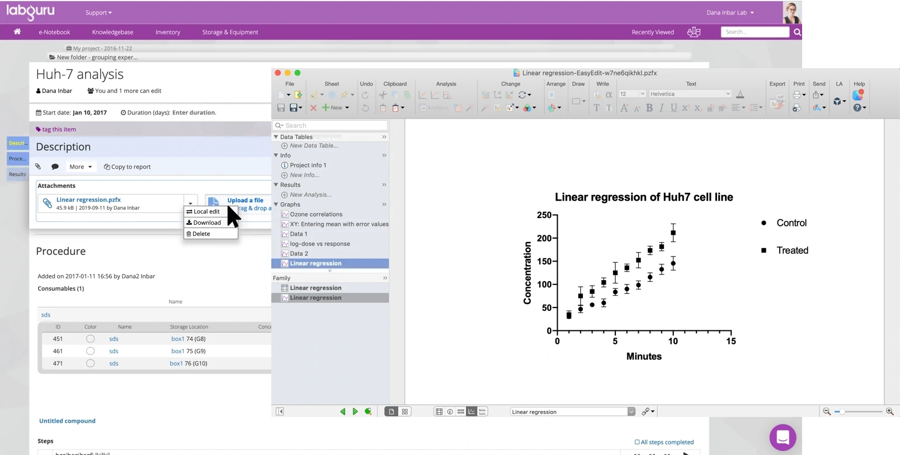The width and height of the screenshot is (900, 455).
Task: Select the color circle for item 471
Action: pyautogui.click(x=90, y=363)
